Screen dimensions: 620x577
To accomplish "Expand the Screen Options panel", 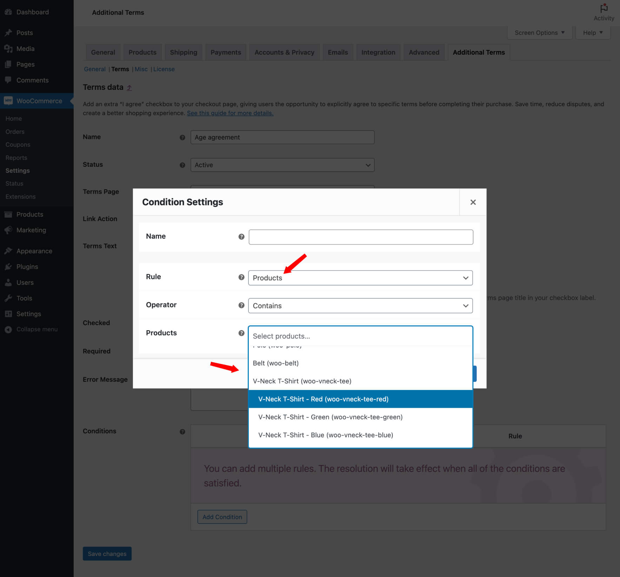I will pos(540,33).
